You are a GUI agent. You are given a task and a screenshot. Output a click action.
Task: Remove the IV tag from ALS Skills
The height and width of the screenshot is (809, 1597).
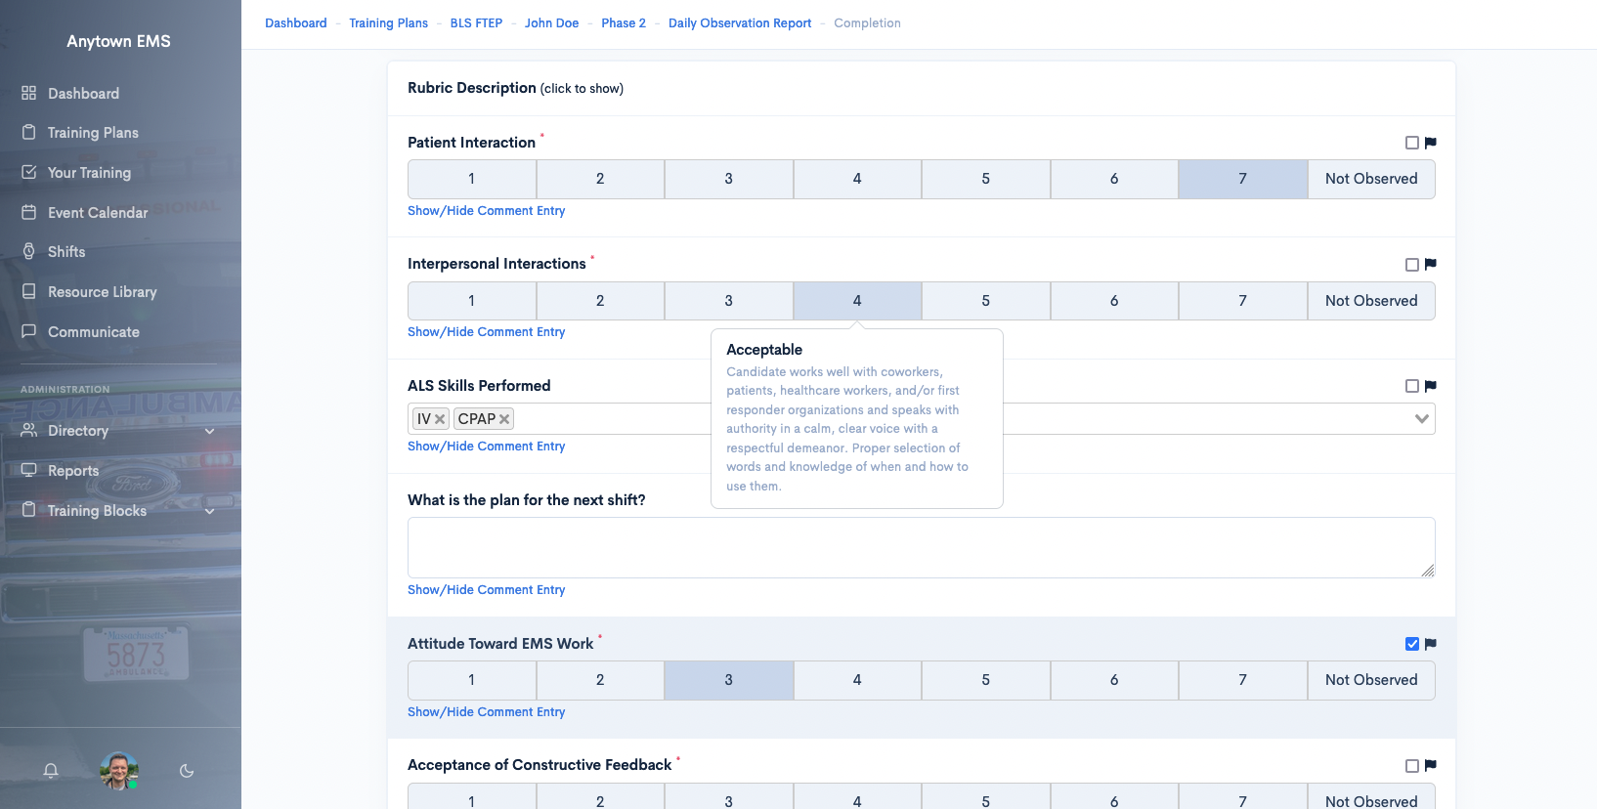pyautogui.click(x=440, y=419)
